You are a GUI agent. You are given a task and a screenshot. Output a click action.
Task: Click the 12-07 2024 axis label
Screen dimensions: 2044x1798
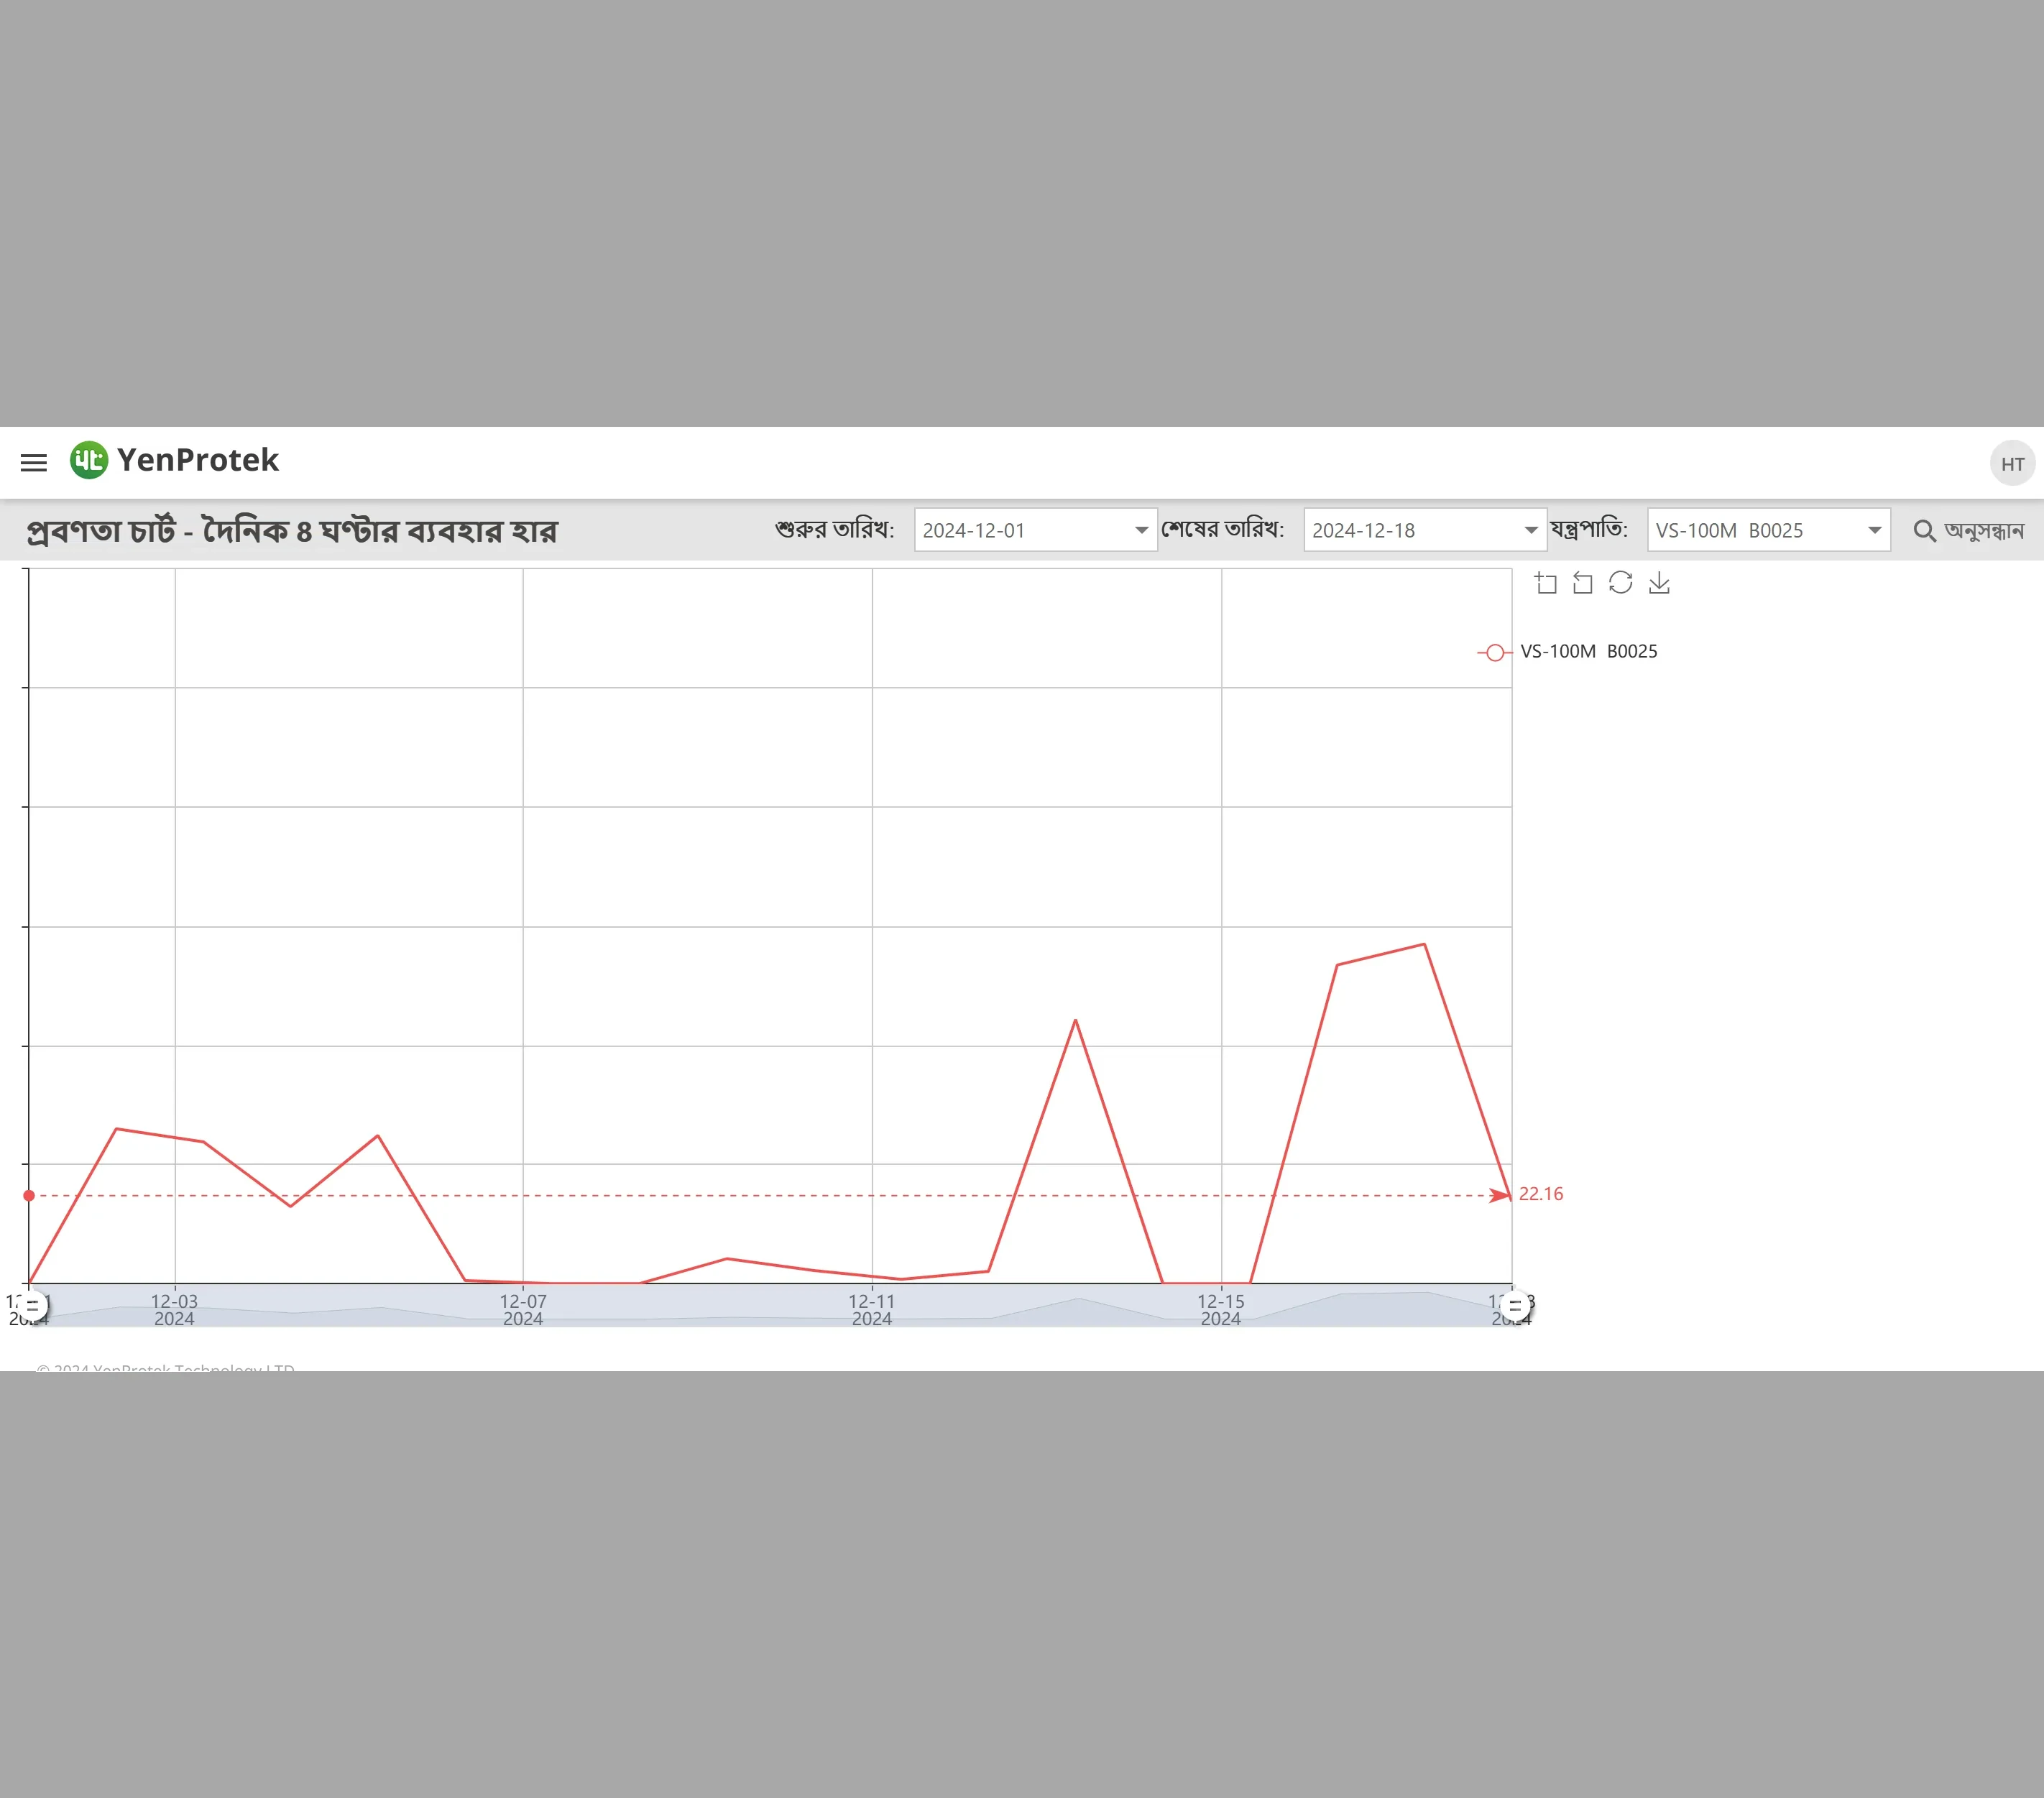coord(523,1310)
